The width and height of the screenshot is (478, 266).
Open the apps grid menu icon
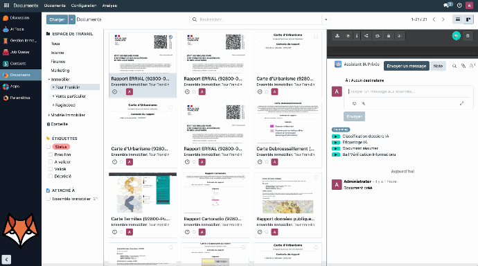6,5
